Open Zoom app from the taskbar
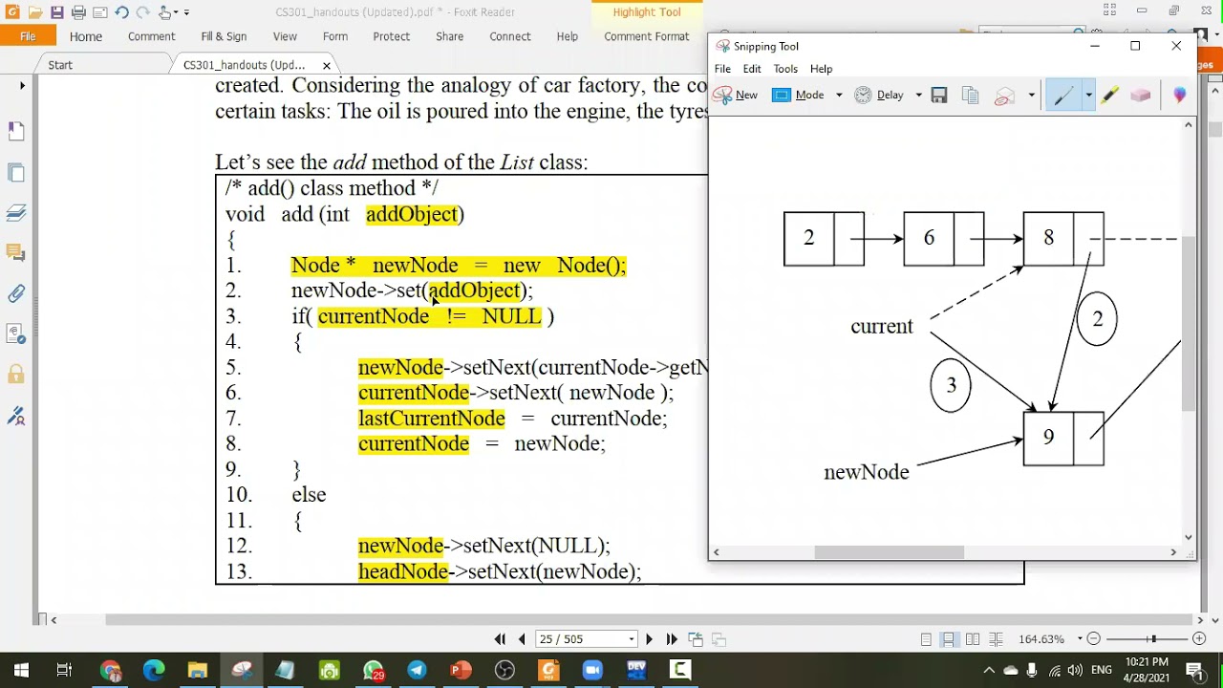The height and width of the screenshot is (688, 1223). [592, 670]
